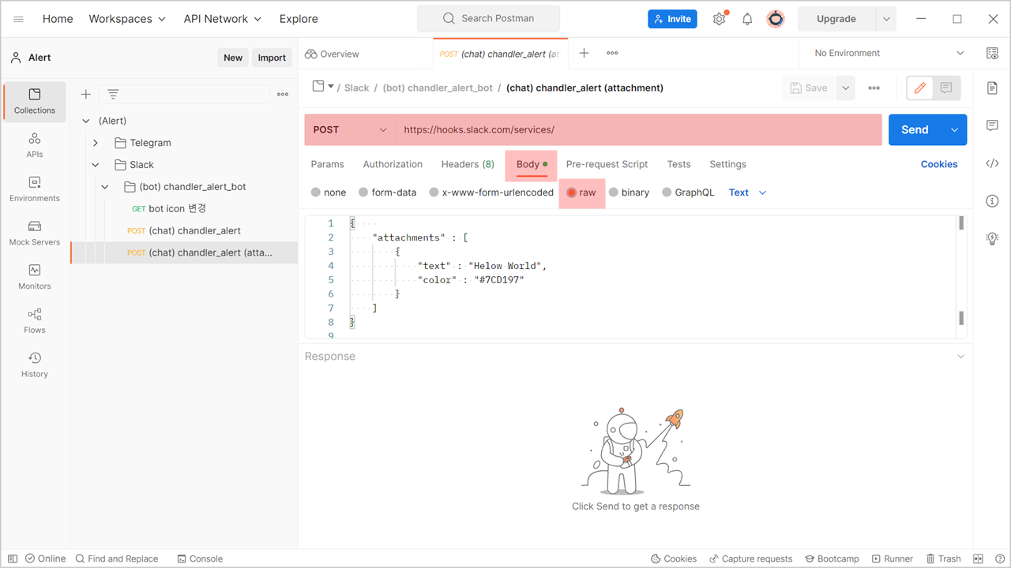Screen dimensions: 1011x568
Task: Open the comments icon in right sidebar
Action: 993,125
